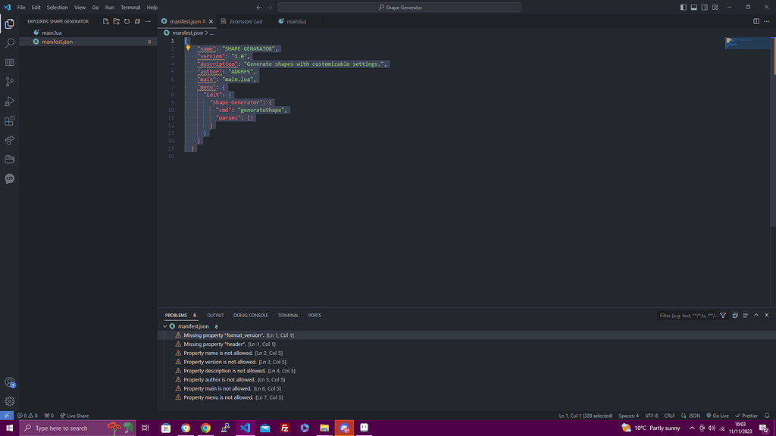Collapse the manifest.json problems group
This screenshot has width=776, height=436.
(x=165, y=326)
